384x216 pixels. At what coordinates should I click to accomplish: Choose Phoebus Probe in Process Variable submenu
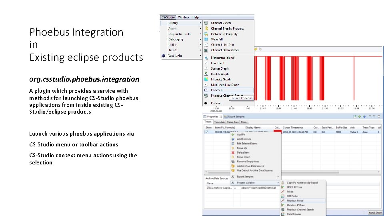coord(303,200)
